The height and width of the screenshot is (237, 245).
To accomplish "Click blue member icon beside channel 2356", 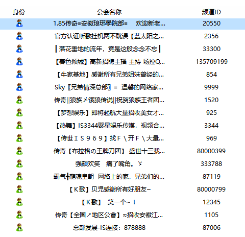I will pyautogui.click(x=19, y=36).
